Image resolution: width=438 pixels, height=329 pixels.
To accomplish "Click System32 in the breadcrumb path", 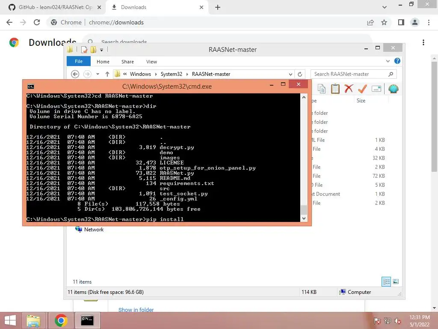I will click(171, 74).
